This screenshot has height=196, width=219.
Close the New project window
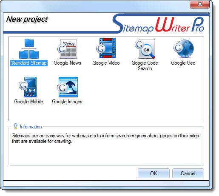(199, 4)
